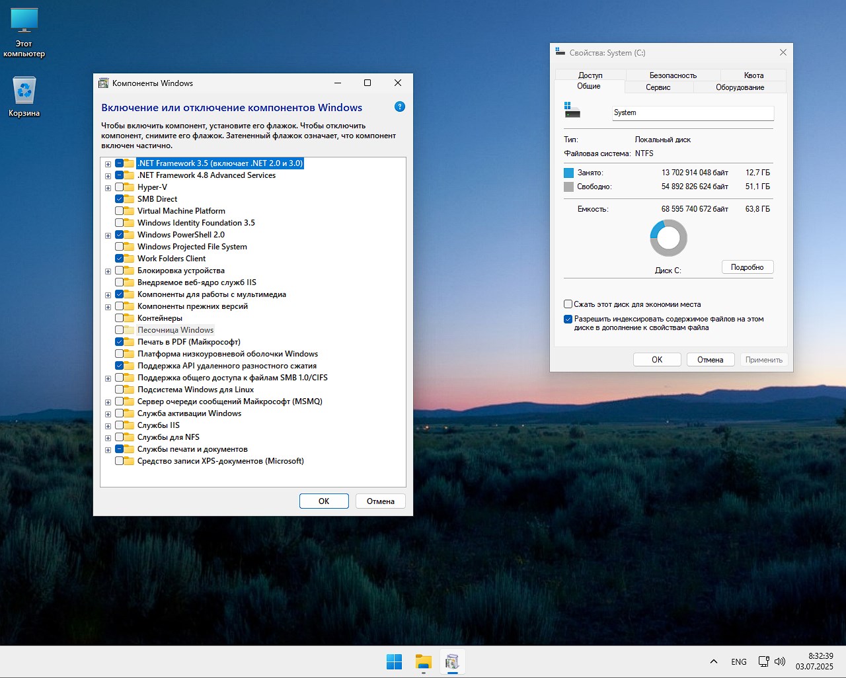
Task: Select the Общие tab
Action: (589, 86)
